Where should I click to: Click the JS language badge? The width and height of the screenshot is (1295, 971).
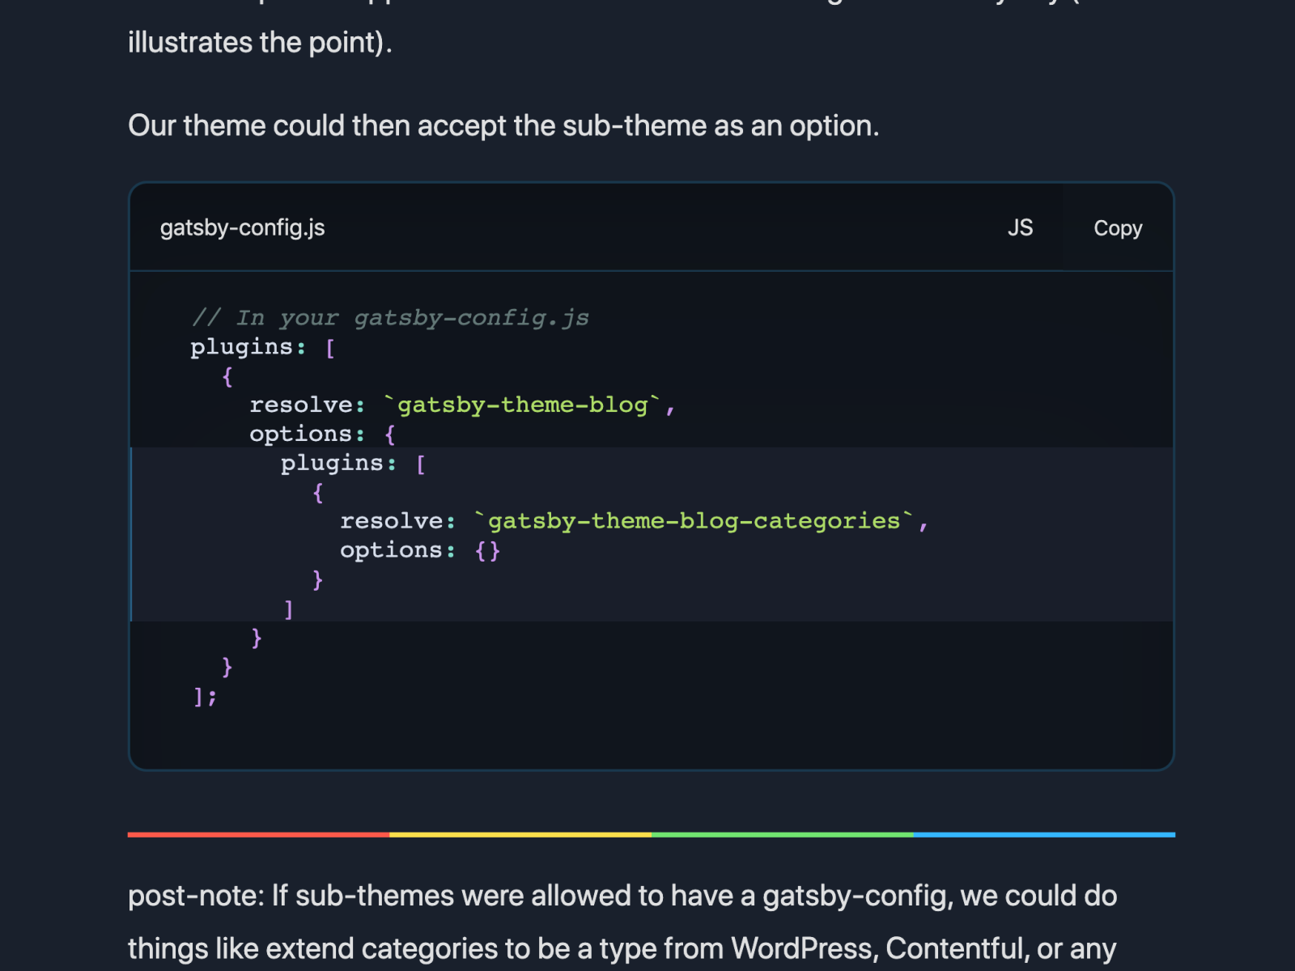pos(1021,227)
